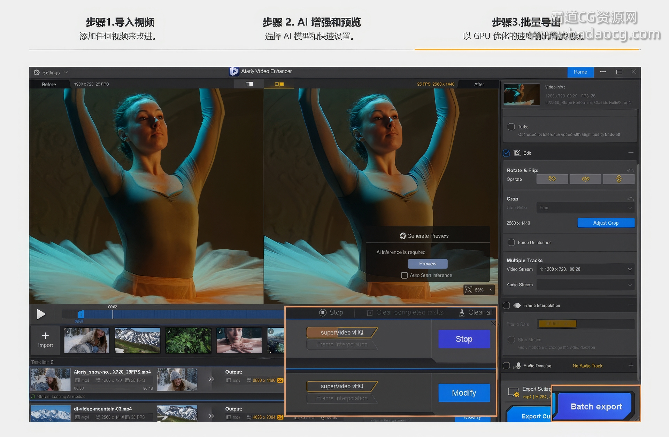Click the zoom magnifier icon beside 59%
Viewport: 669px width, 437px height.
click(x=469, y=290)
